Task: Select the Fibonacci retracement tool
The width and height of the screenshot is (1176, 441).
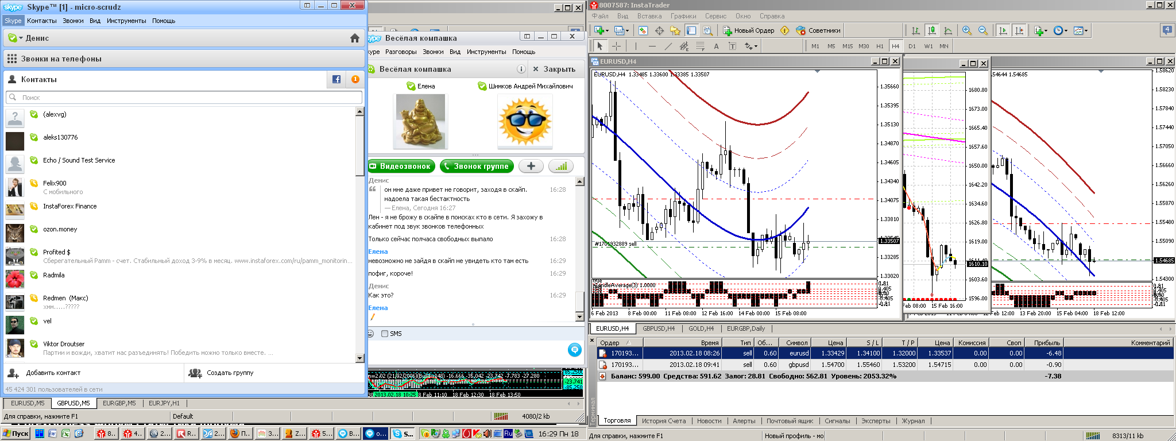Action: [x=700, y=46]
